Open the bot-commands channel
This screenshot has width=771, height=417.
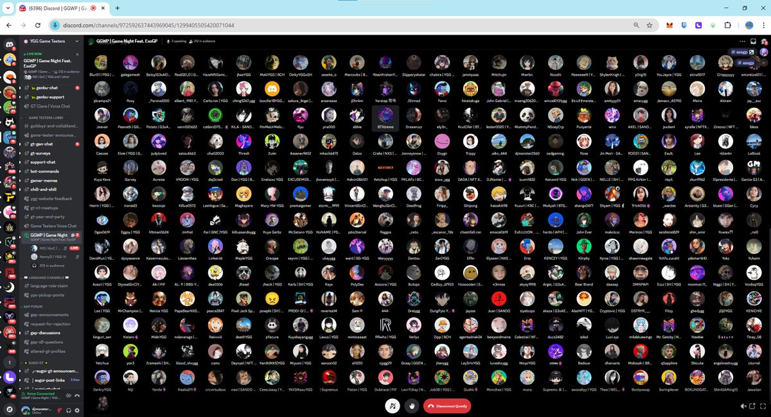(x=53, y=171)
